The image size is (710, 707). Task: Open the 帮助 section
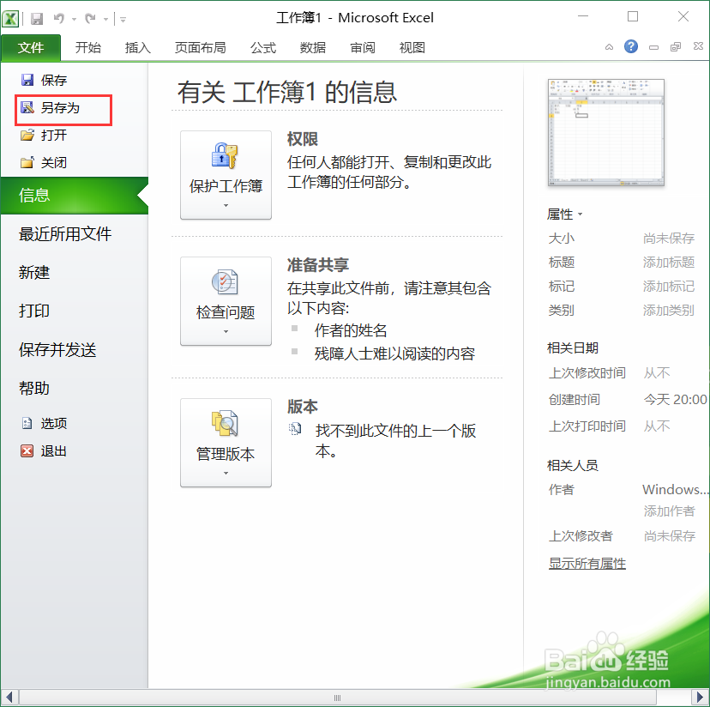(x=34, y=389)
